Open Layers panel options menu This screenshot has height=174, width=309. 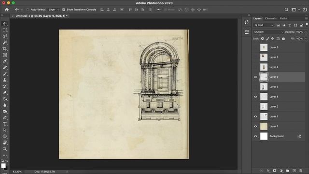click(306, 18)
